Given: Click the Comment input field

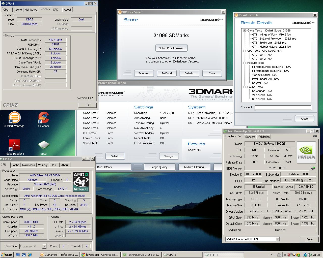Looking at the screenshot, I should click(283, 107).
